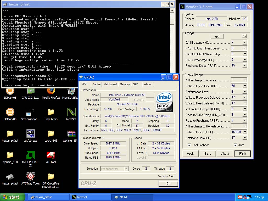
Task: Expand RAS# Precharge (tRP) dropdown
Action: click(245, 60)
